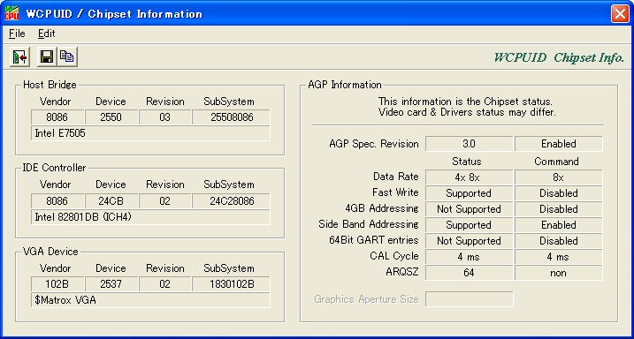Click the Intel 82801DB (ICH4) field
The image size is (634, 339).
click(150, 217)
